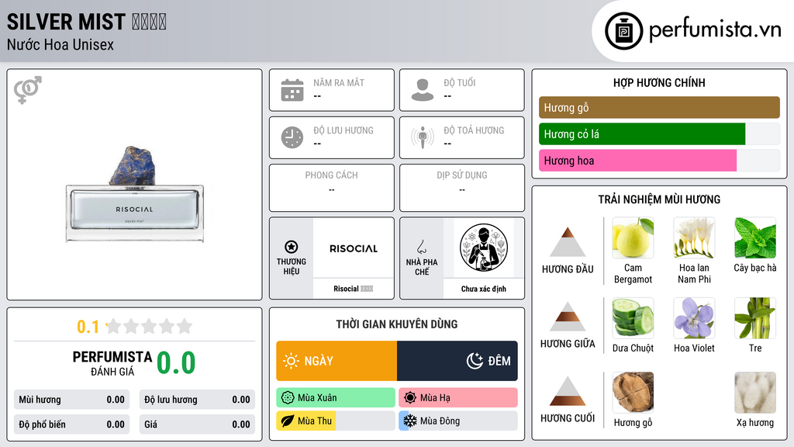Click the dark Đêm time bar
This screenshot has height=447, width=794.
[457, 361]
